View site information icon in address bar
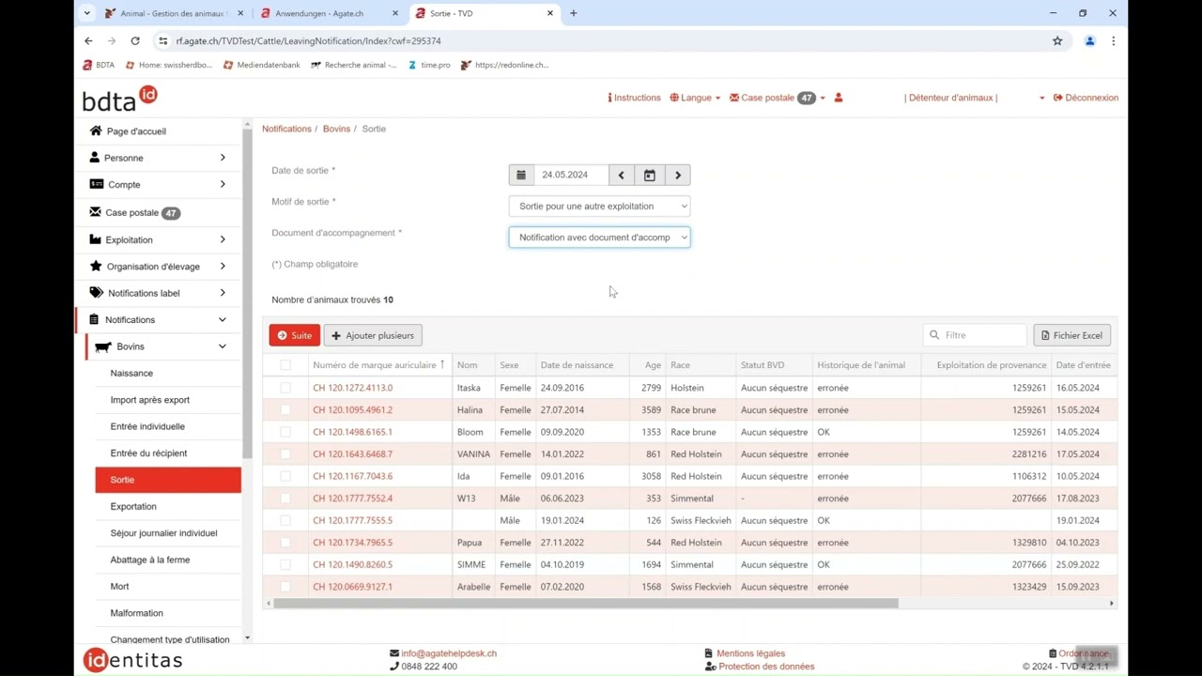1202x676 pixels. 162,41
